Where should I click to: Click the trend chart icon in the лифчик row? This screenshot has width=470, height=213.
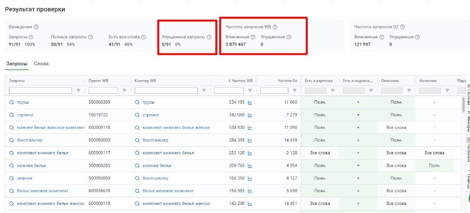[250, 178]
